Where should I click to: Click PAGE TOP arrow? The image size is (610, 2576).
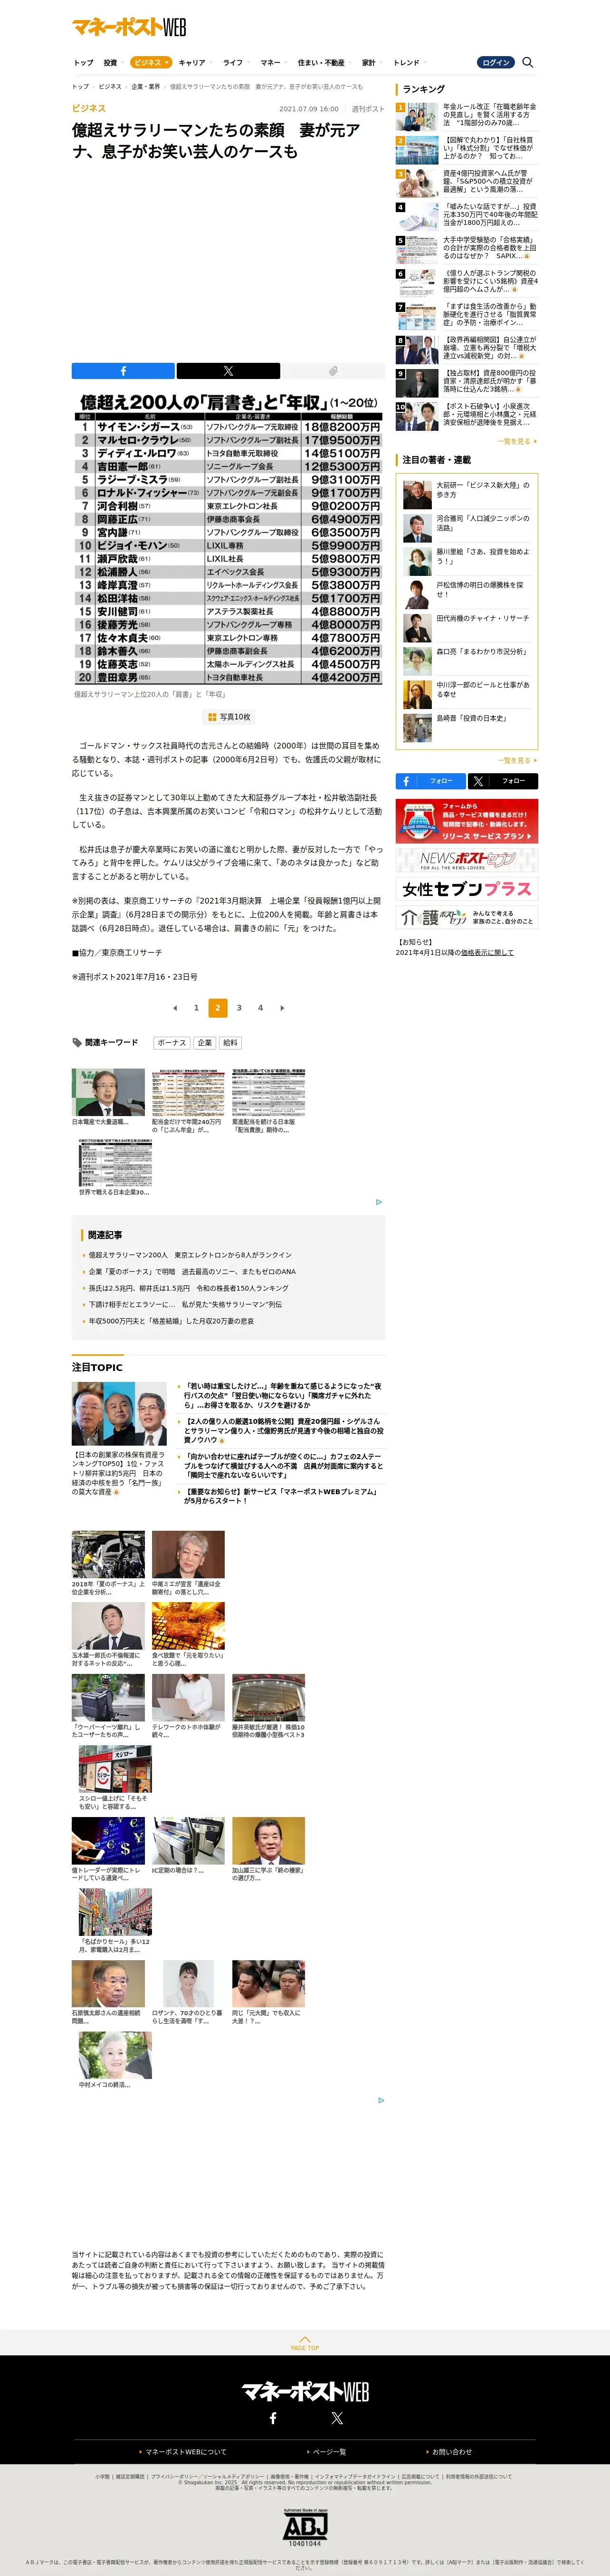tap(305, 2342)
